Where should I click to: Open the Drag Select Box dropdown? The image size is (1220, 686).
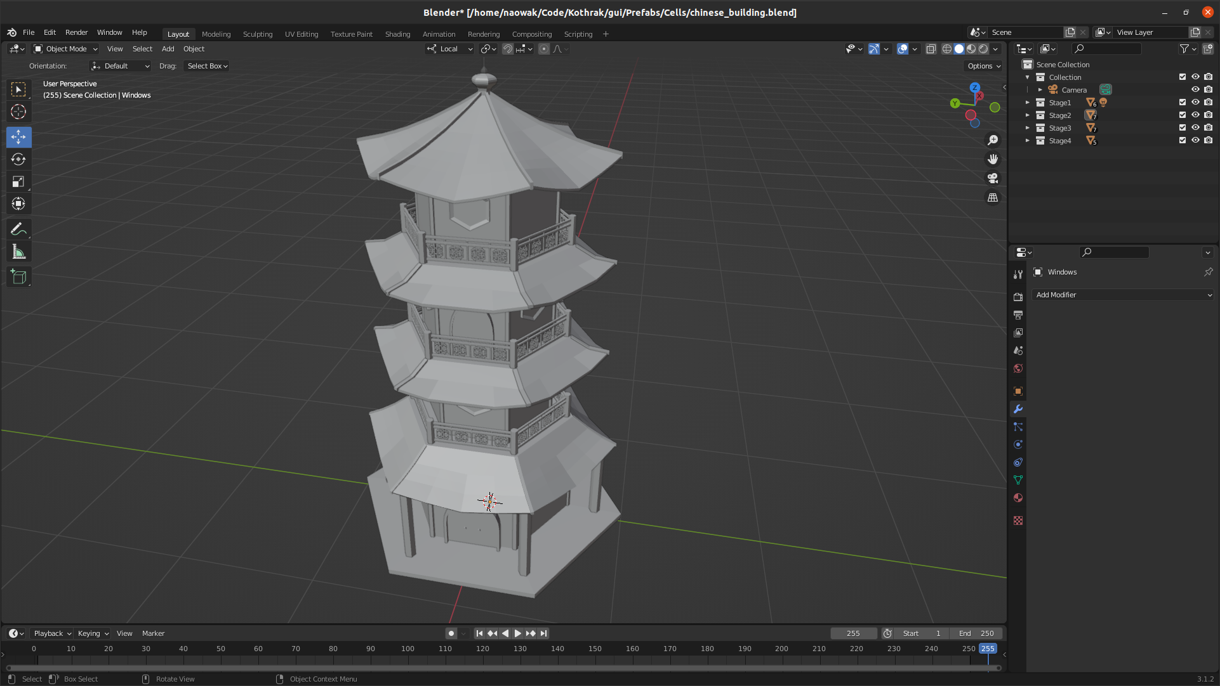(x=207, y=66)
